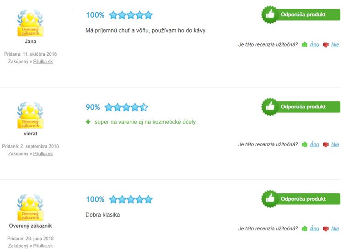Click red thumbs-down icon on Dobra klasika review
The width and height of the screenshot is (343, 250).
tap(326, 229)
